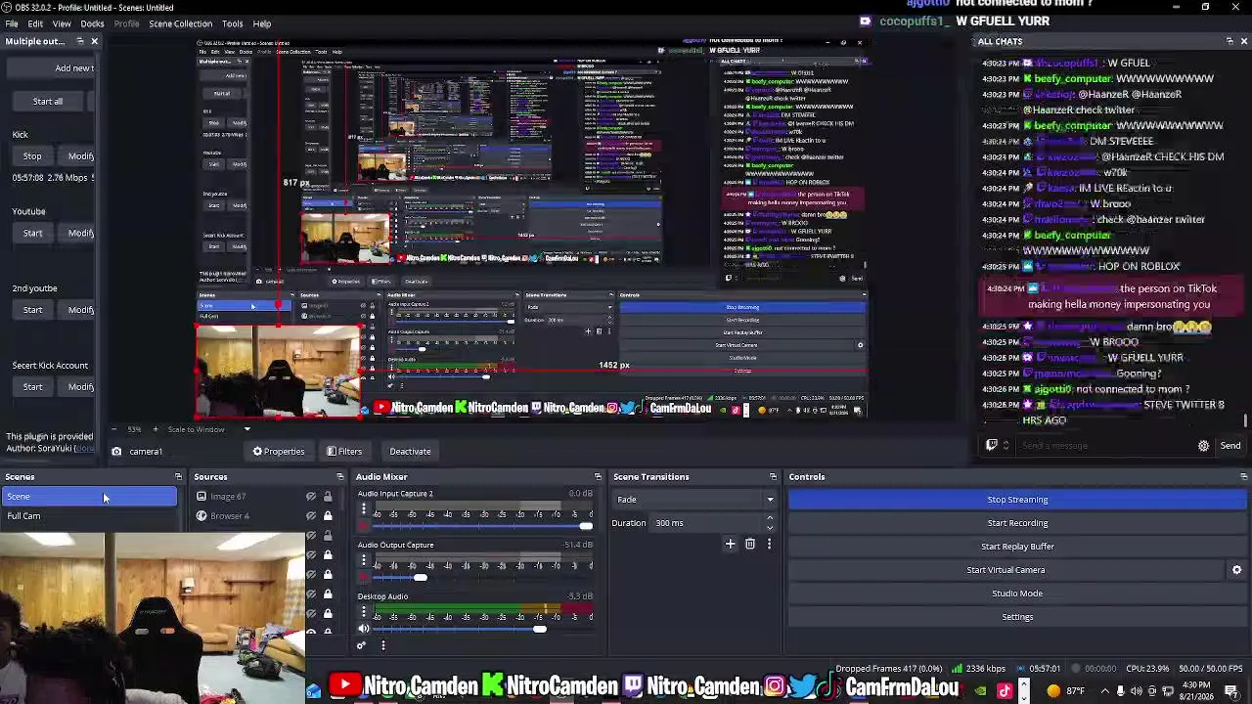Open Audio Input Capture 2 options menu
Viewport: 1252px width, 704px height.
364,509
